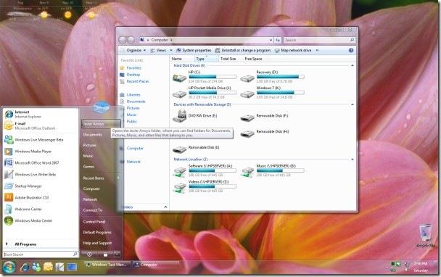Click the Start menu power button
This screenshot has width=441, height=277.
pyautogui.click(x=89, y=255)
